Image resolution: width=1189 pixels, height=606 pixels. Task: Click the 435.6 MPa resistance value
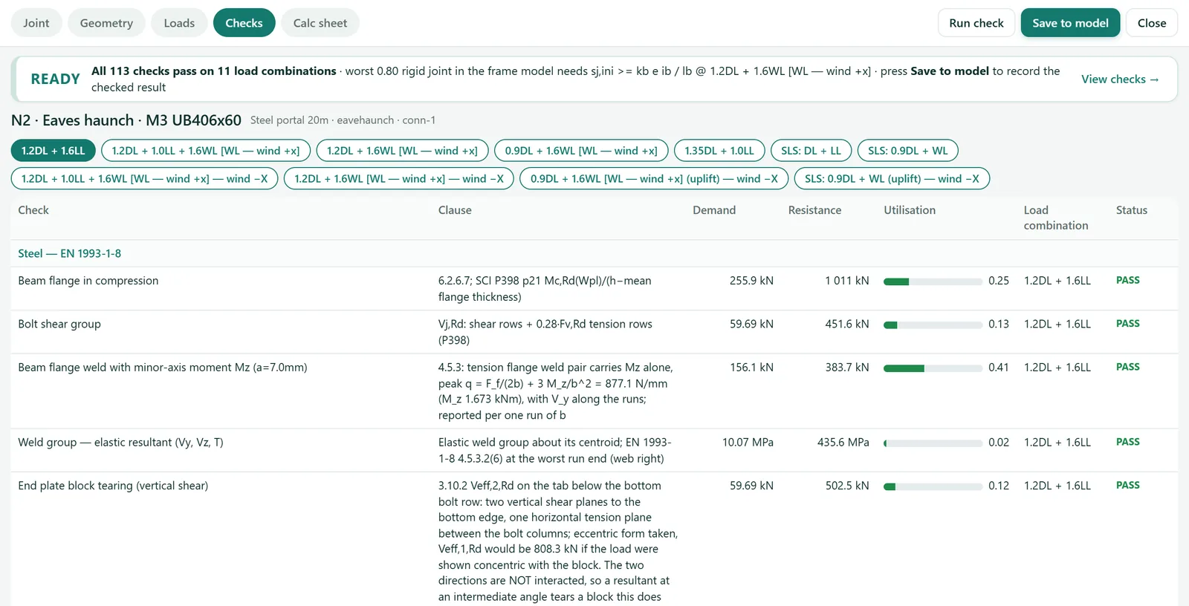[843, 443]
